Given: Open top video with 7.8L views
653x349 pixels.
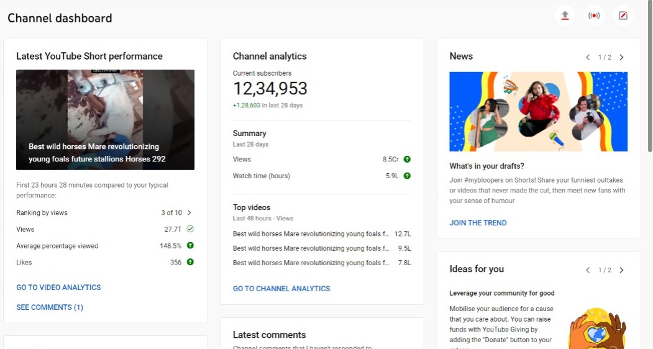Looking at the screenshot, I should 322,263.
